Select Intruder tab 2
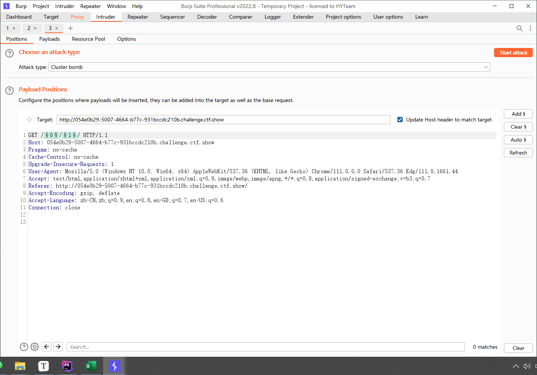The height and width of the screenshot is (375, 537). click(x=29, y=28)
